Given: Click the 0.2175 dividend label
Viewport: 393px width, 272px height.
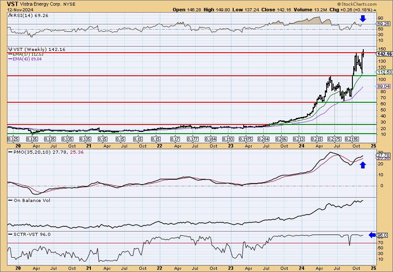Looking at the screenshot, I should click(334, 139).
